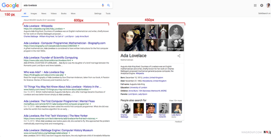Screen dimensions: 271x137
Task: Open the Marylebone, United Kingdom link
Action: (155, 81)
